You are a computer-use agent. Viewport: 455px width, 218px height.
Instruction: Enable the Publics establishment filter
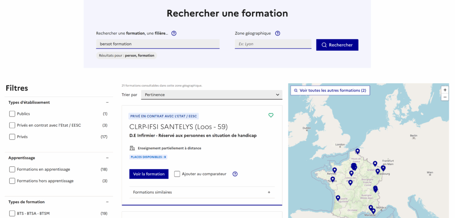(x=12, y=114)
